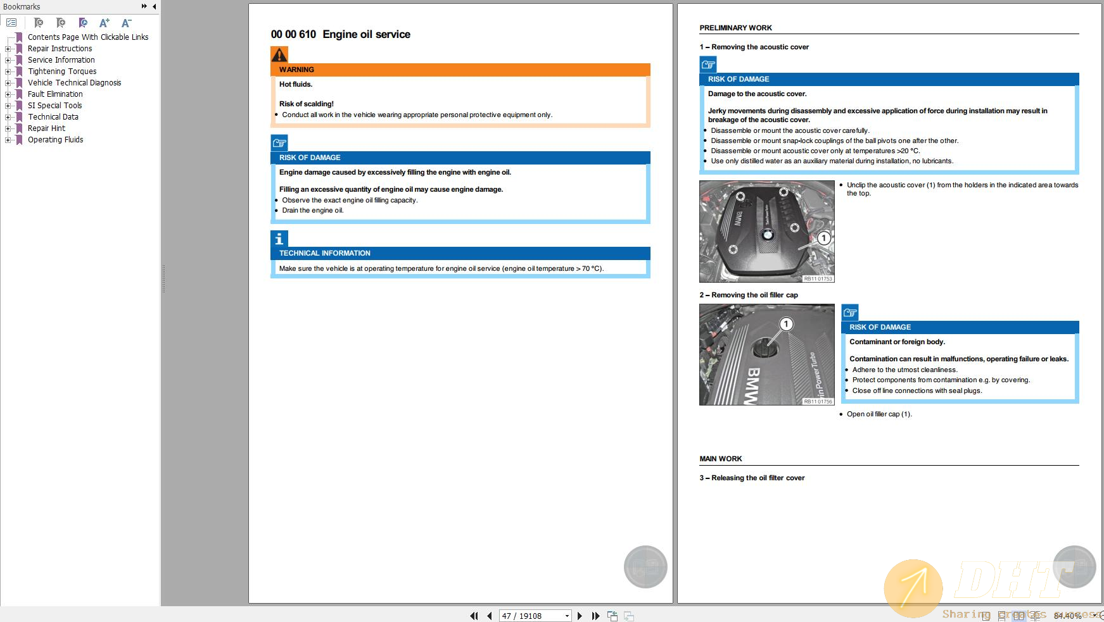This screenshot has width=1104, height=622.
Task: Click '2 – Removing the oil filler cap' heading
Action: pyautogui.click(x=749, y=295)
